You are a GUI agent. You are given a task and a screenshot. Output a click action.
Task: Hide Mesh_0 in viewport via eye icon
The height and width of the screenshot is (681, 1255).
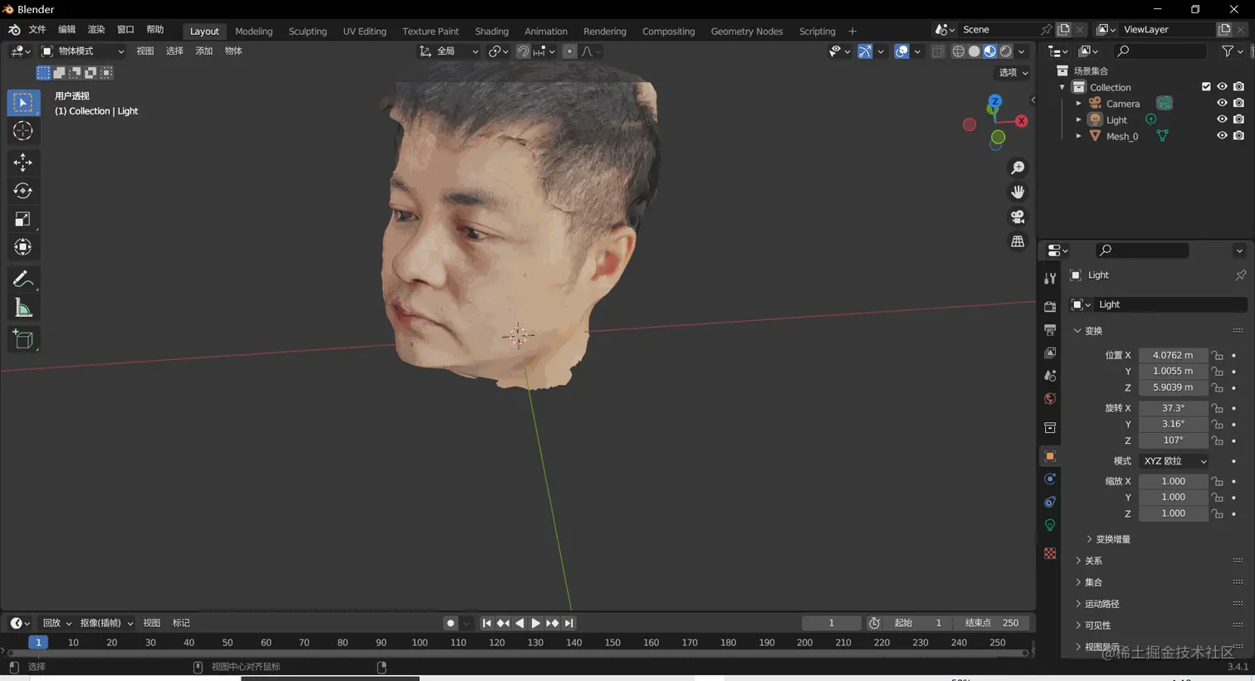1222,136
